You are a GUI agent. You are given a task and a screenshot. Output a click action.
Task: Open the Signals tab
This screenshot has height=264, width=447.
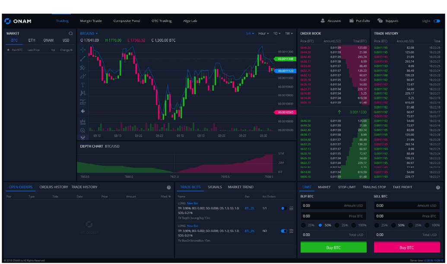[x=215, y=187]
